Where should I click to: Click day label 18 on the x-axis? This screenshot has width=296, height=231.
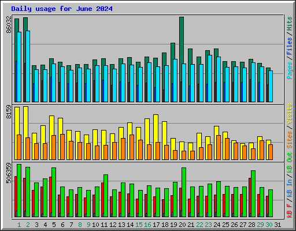click(165, 225)
